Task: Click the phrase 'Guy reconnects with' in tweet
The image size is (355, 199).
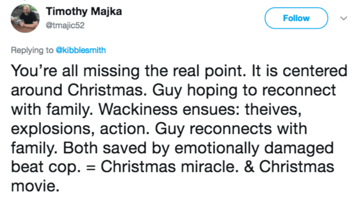Action: click(231, 129)
